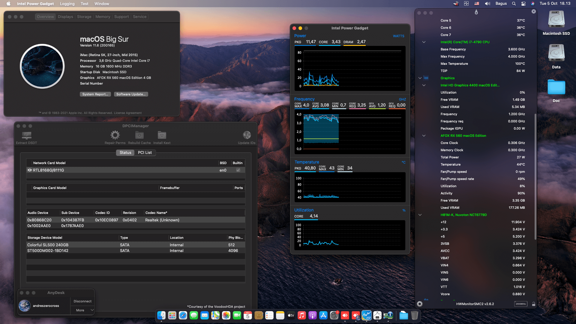Open Safari from the Dock
The width and height of the screenshot is (576, 324).
pos(183,315)
